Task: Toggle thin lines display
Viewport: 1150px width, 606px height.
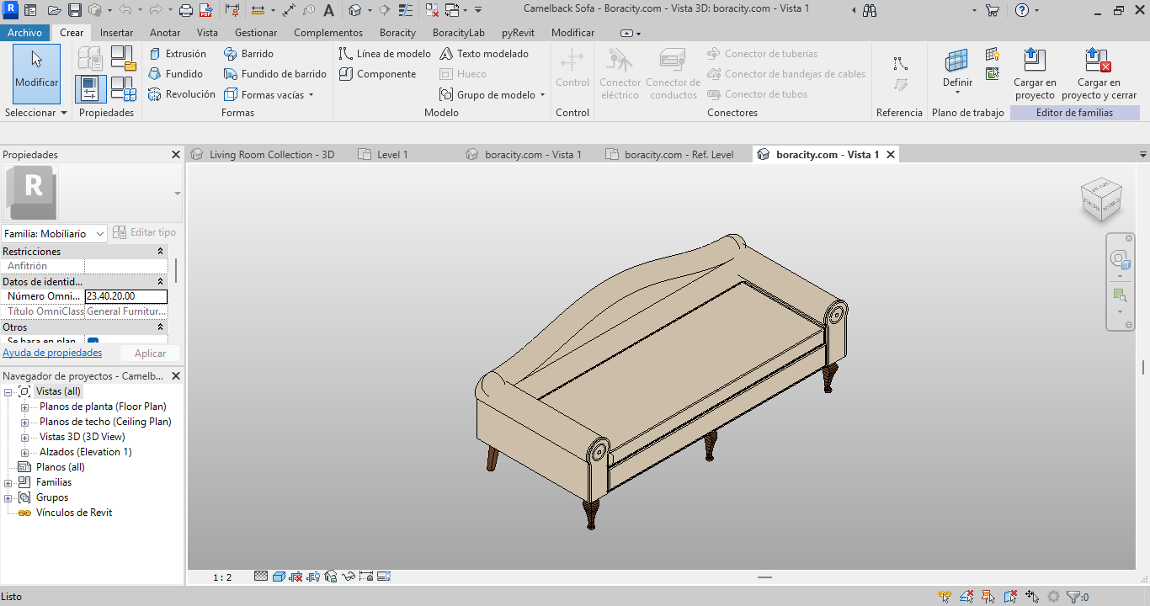Action: coord(406,10)
